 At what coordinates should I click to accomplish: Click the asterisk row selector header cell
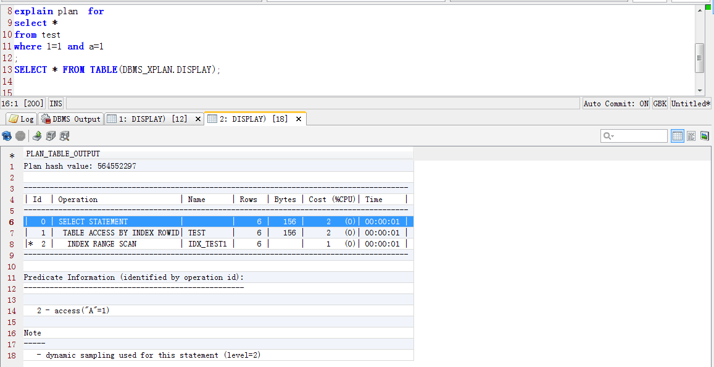click(12, 154)
